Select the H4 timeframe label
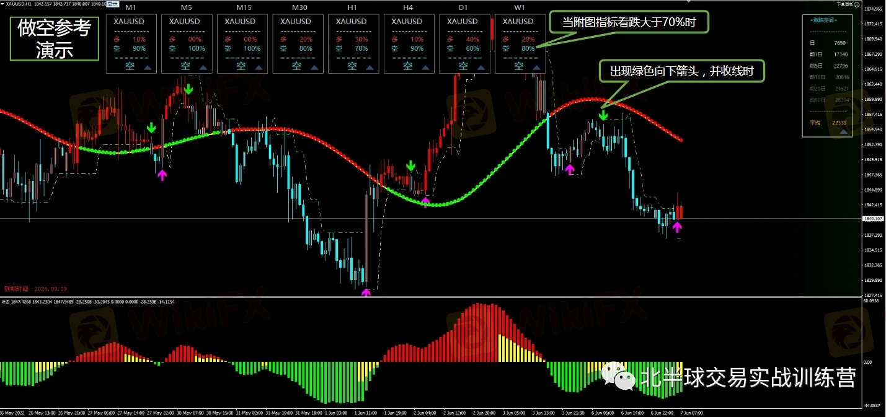This screenshot has width=886, height=417. (x=407, y=7)
